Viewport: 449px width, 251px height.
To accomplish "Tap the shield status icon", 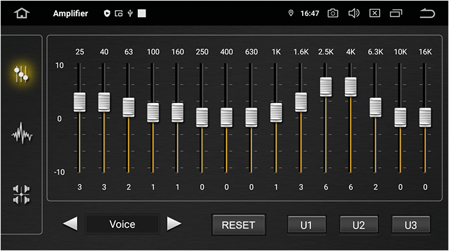I will (x=107, y=13).
